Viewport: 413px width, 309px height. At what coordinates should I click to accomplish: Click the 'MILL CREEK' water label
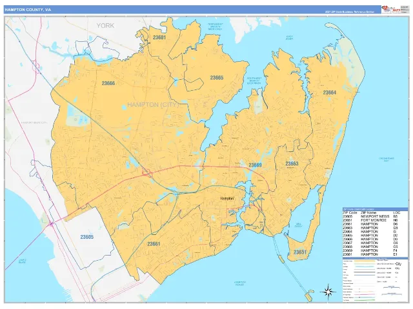coord(298,225)
